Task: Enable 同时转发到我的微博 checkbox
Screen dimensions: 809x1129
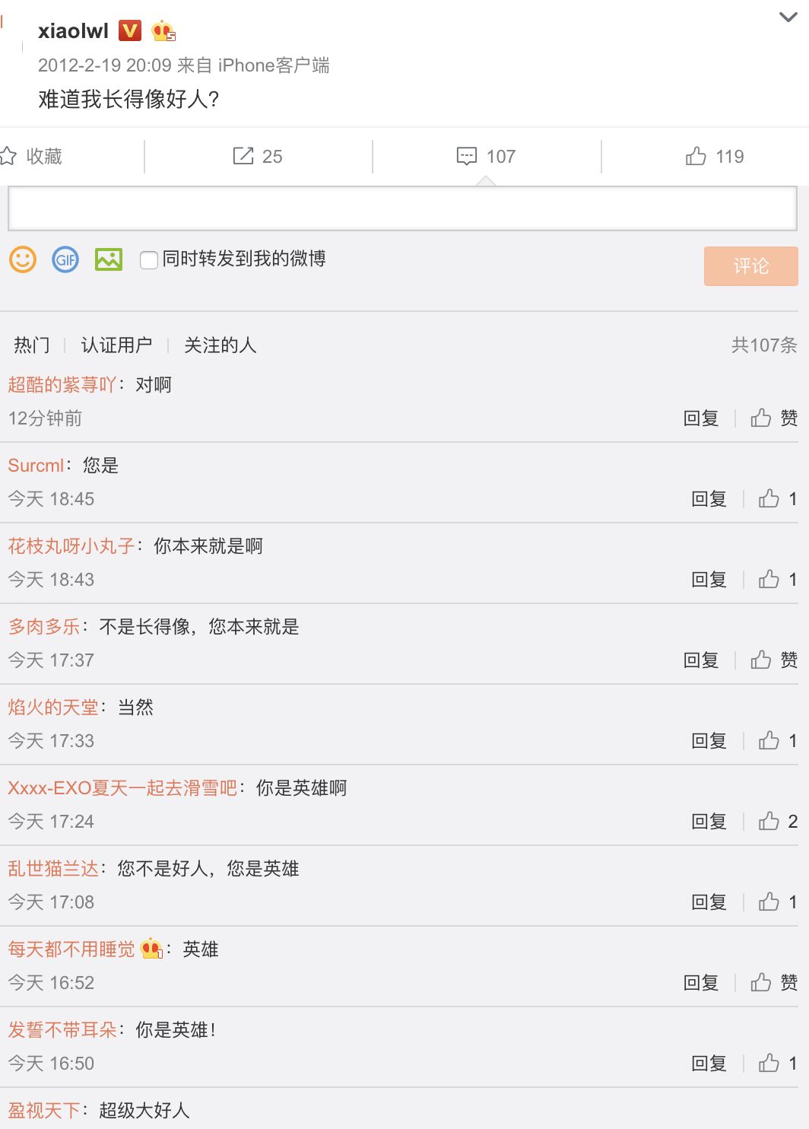Action: (x=149, y=260)
